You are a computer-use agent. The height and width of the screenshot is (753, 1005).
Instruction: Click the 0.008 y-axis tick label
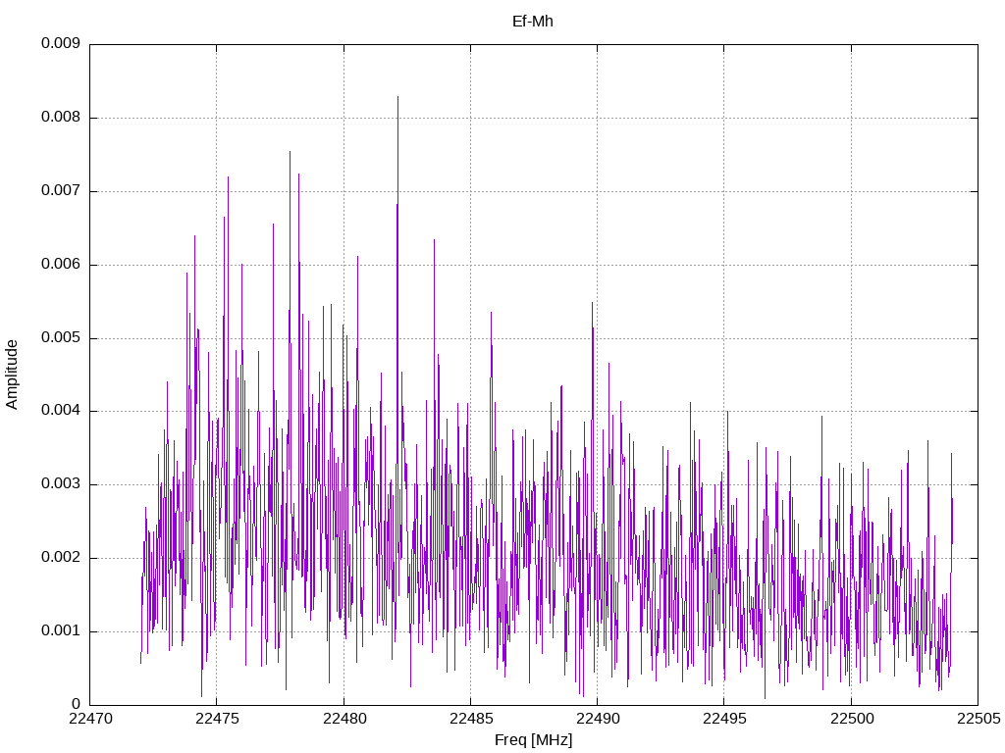tap(61, 118)
